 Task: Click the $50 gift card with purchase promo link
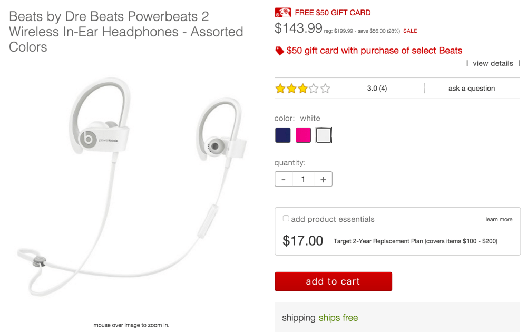[374, 51]
